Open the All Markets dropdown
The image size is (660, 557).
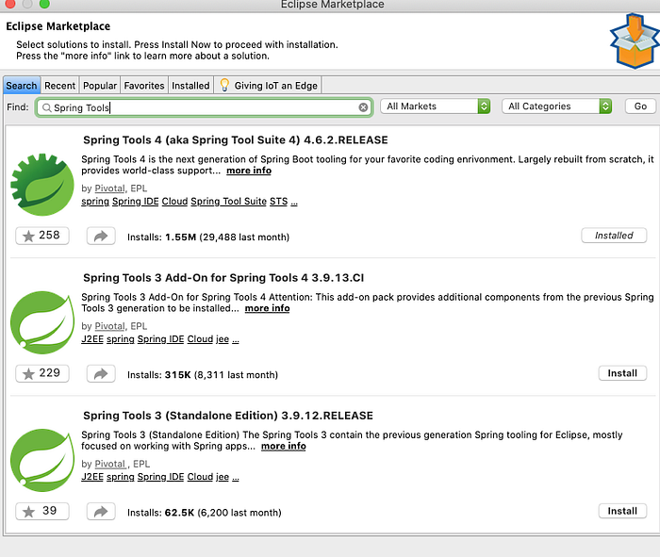[436, 106]
